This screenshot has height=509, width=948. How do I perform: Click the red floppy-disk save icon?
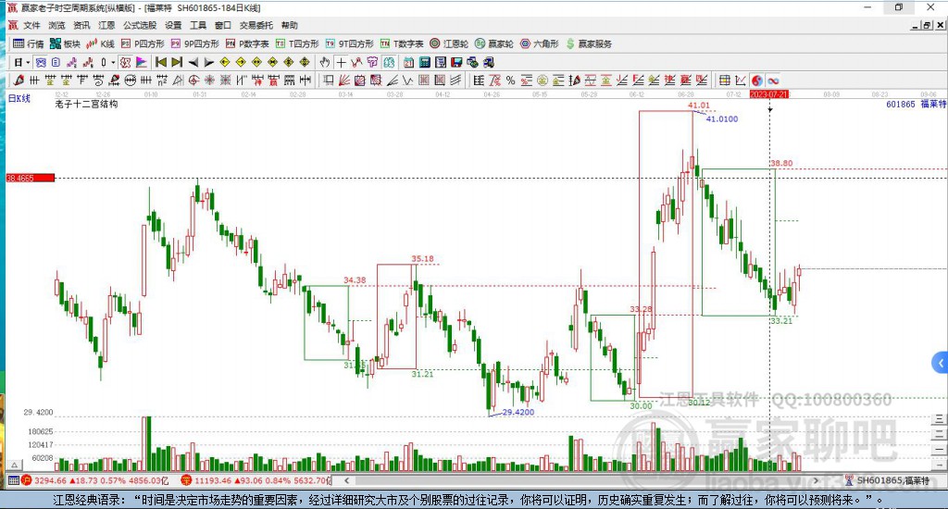[456, 62]
